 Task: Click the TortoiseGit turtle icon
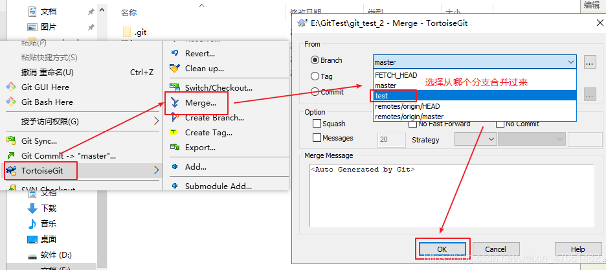(x=11, y=171)
